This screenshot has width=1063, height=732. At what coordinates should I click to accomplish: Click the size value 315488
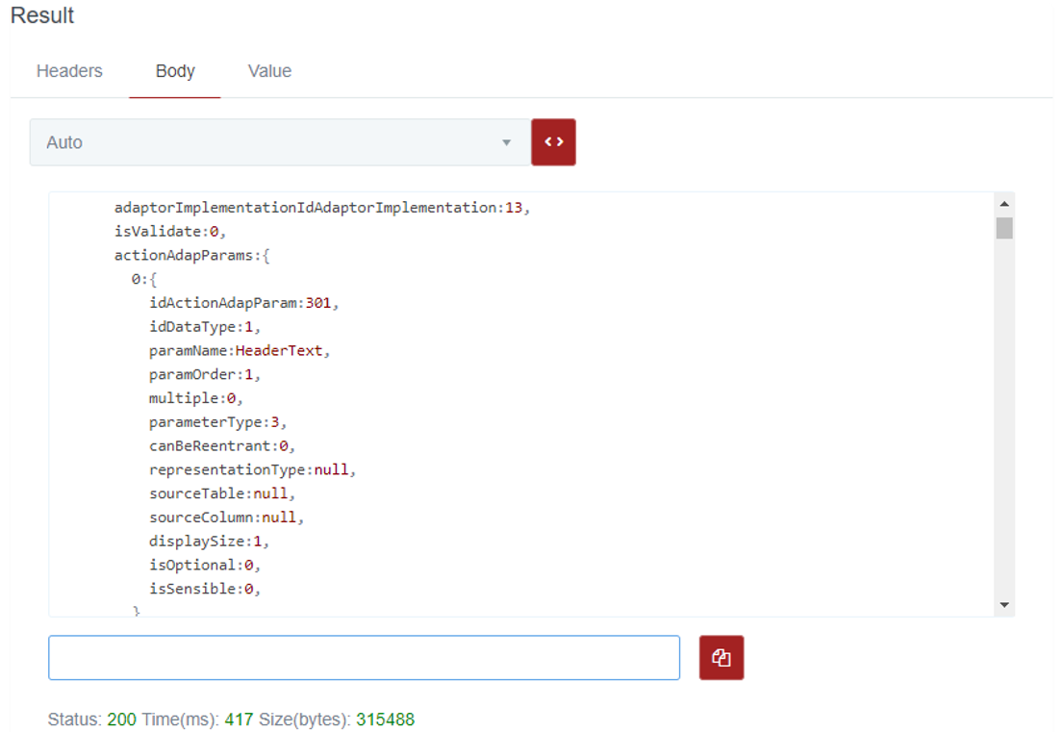pos(385,719)
